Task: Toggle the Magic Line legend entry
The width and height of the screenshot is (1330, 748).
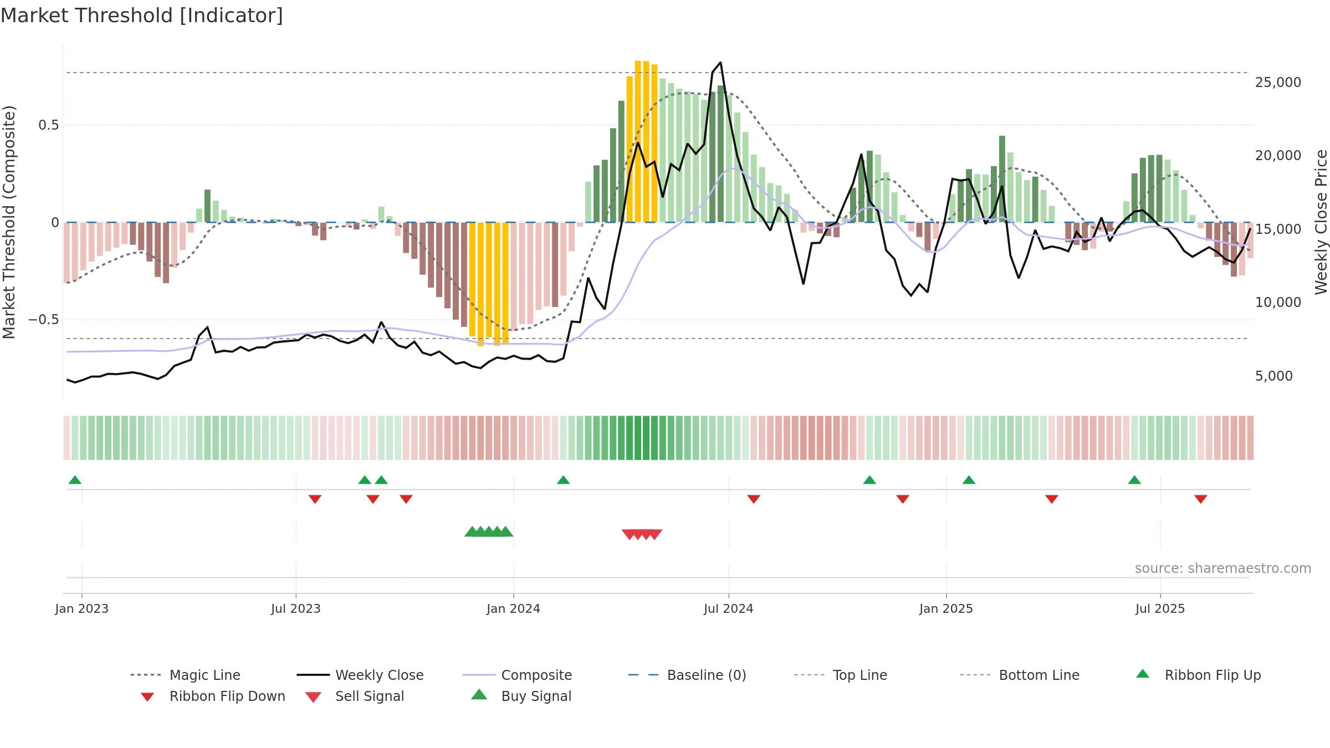Action: [186, 675]
